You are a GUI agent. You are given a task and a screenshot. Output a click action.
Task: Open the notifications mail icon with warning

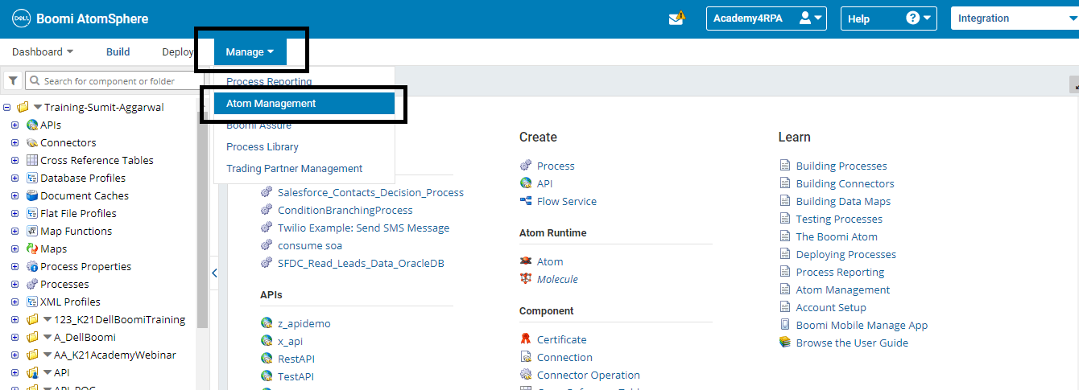tap(676, 18)
